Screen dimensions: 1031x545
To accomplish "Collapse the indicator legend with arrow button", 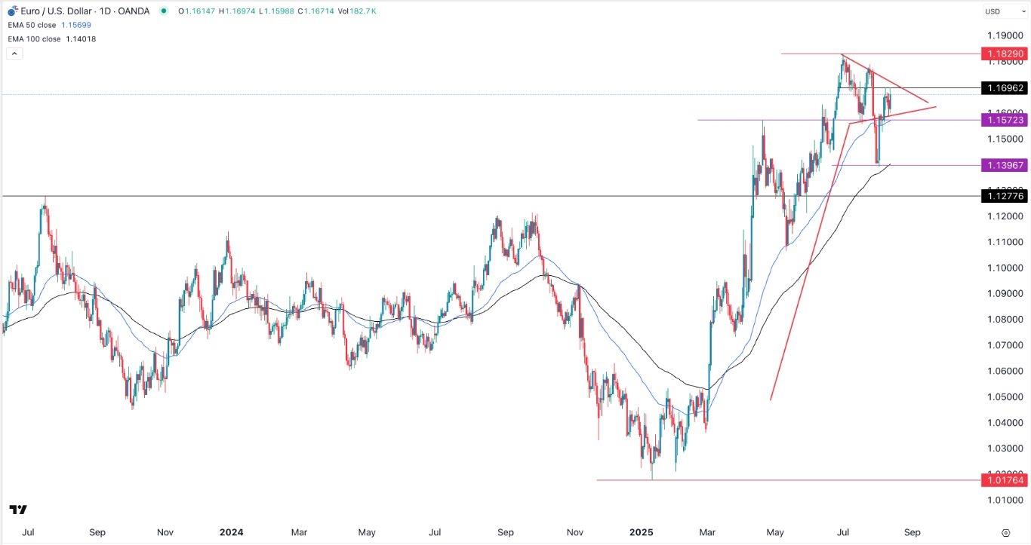I will click(13, 54).
